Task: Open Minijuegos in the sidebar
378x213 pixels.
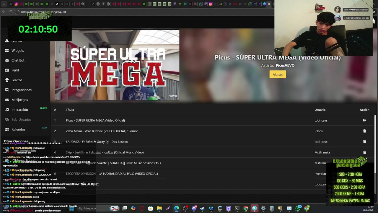Action: pyautogui.click(x=19, y=100)
